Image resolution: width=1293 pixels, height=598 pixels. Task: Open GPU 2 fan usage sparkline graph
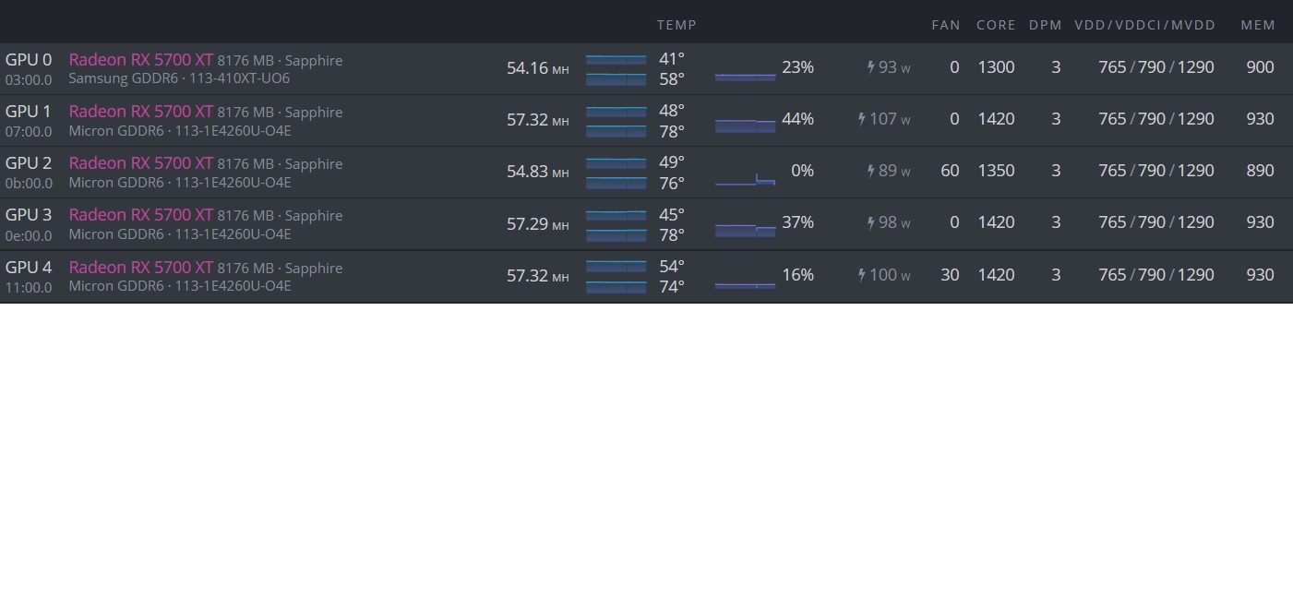coord(745,178)
